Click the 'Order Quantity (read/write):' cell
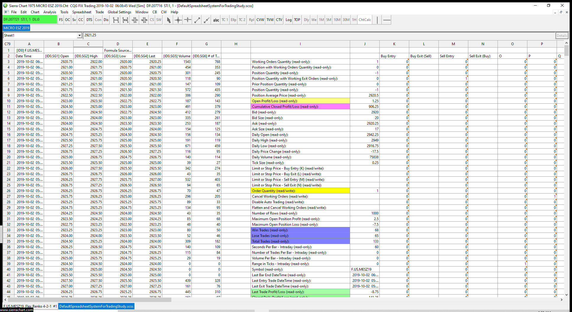The width and height of the screenshot is (572, 312). [300, 191]
